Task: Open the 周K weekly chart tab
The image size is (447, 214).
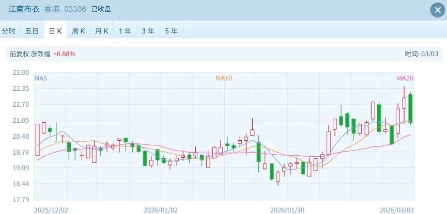Action: 79,31
